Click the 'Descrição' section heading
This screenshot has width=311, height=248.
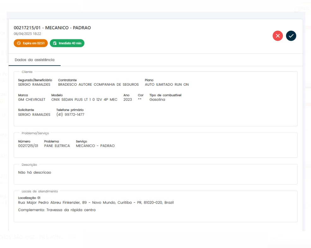point(29,165)
